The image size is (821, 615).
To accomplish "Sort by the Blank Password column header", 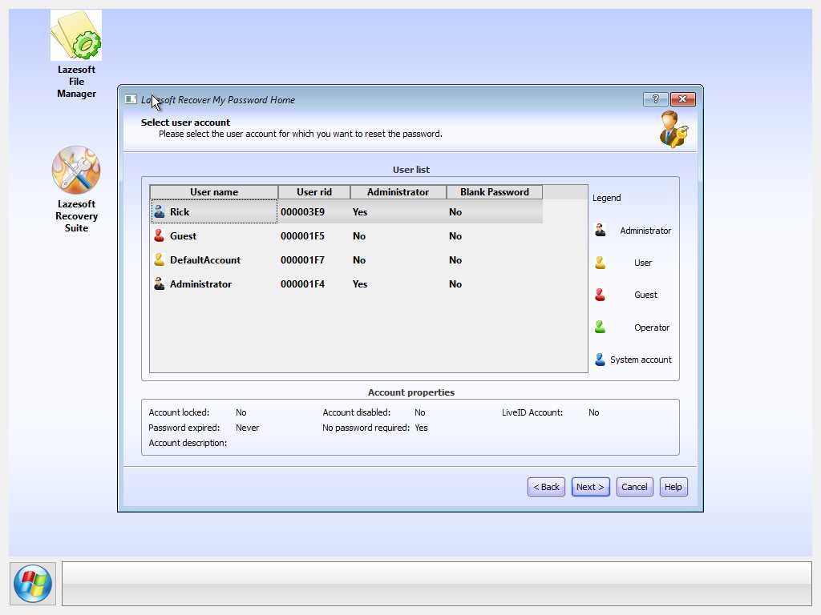I will click(x=494, y=192).
